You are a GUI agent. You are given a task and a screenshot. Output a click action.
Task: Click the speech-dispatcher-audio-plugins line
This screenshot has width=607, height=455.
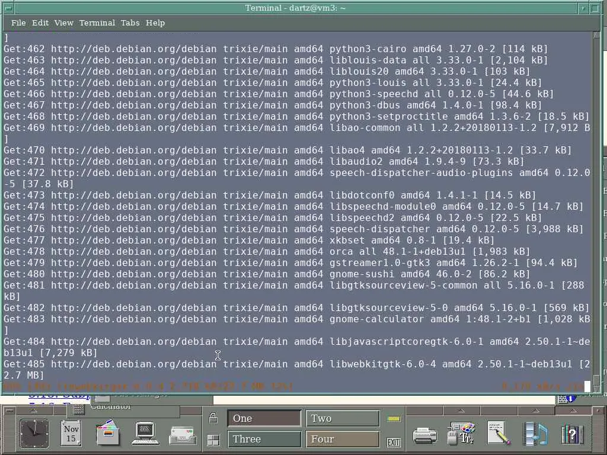(297, 178)
